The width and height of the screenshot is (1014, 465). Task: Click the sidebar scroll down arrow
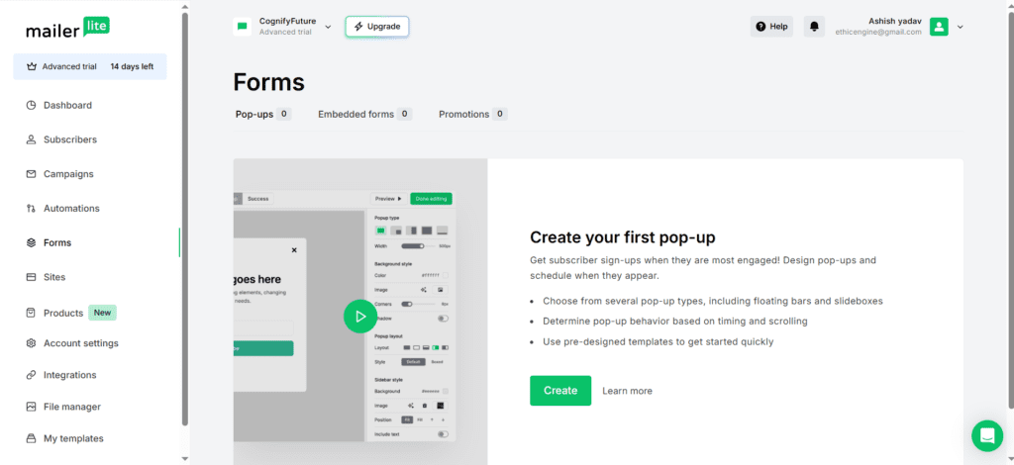pyautogui.click(x=185, y=458)
